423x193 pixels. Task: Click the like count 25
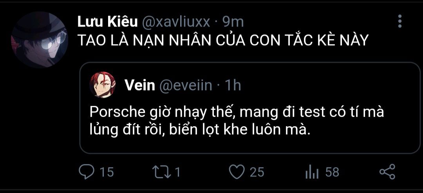[257, 172]
